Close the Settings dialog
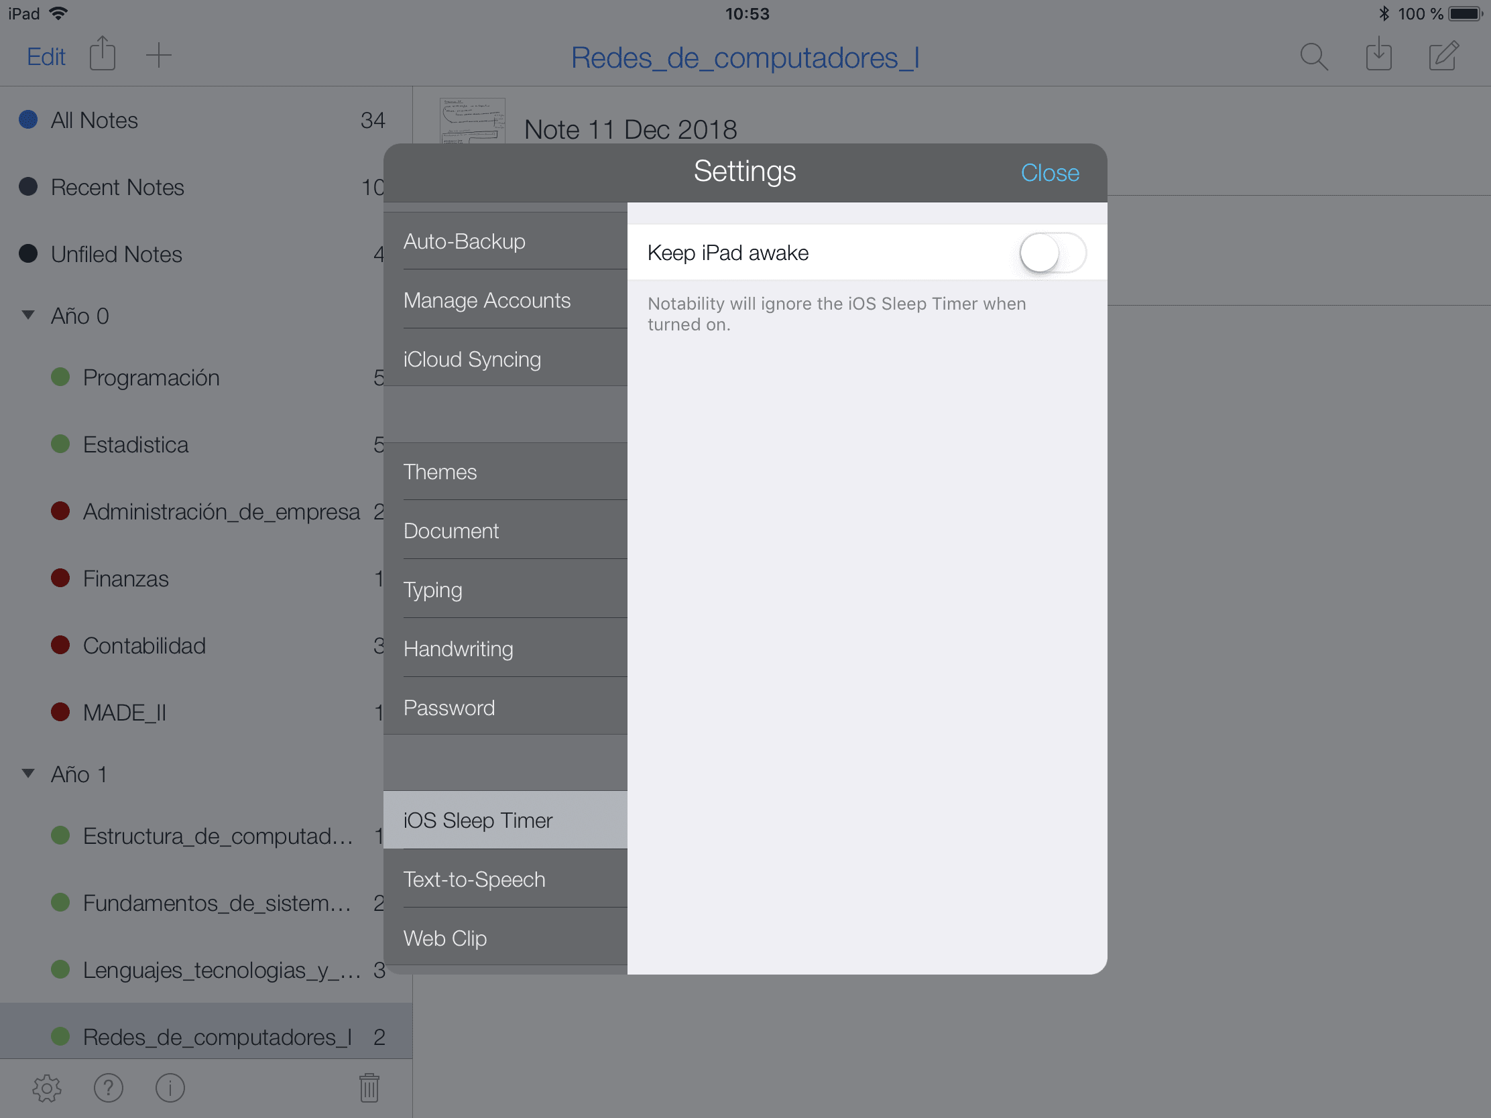1491x1118 pixels. point(1049,172)
